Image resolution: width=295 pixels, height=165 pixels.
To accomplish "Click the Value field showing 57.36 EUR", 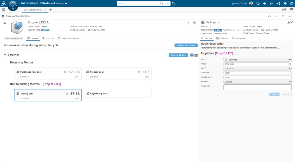I will pyautogui.click(x=256, y=64).
